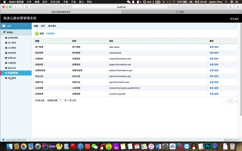Open Axure RP from the dock
242x151 pixels.
pos(116,146)
